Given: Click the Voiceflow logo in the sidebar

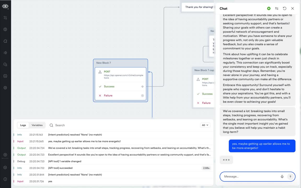Looking at the screenshot, I should 5,6.
